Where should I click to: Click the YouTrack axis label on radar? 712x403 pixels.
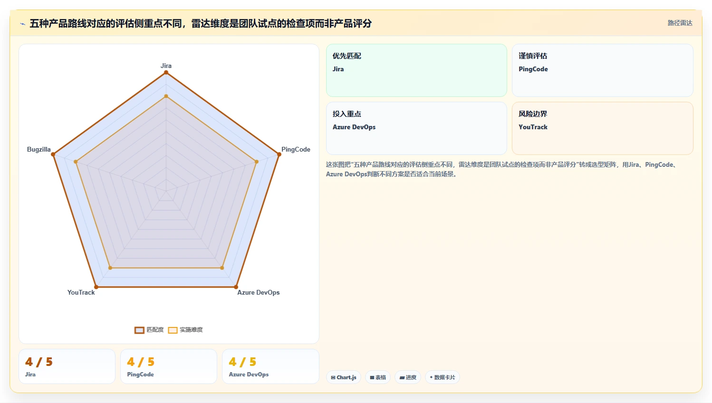(x=81, y=292)
